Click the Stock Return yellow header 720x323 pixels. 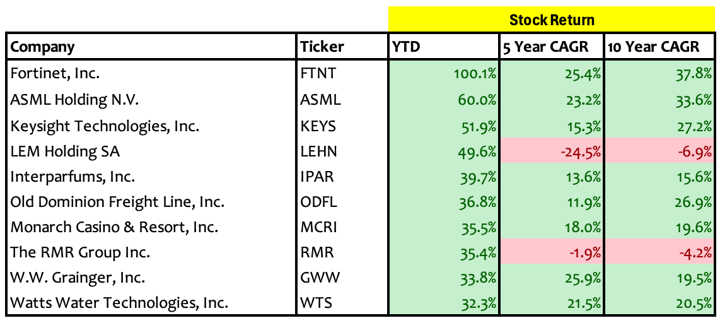click(552, 20)
